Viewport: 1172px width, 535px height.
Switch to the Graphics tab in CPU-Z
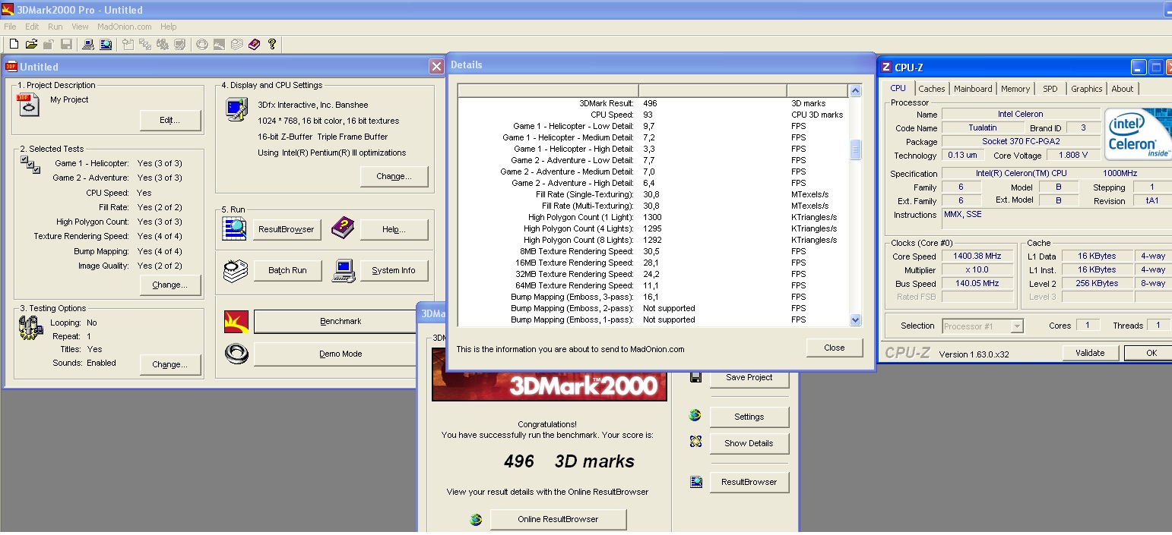tap(1086, 89)
